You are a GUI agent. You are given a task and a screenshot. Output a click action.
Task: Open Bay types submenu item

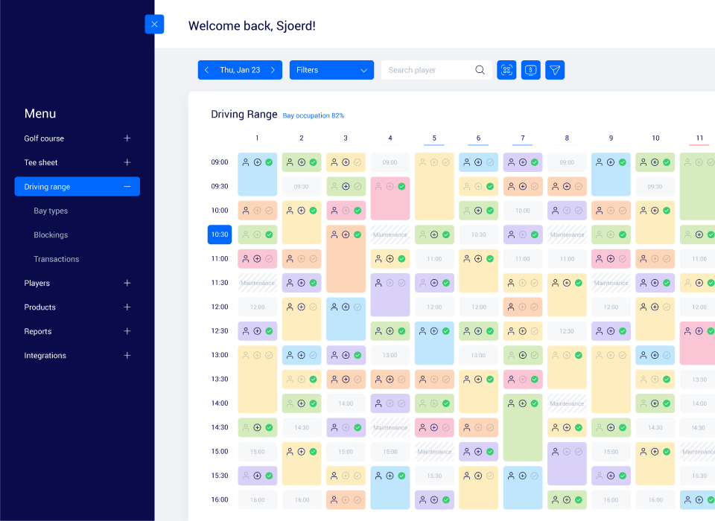(x=51, y=211)
